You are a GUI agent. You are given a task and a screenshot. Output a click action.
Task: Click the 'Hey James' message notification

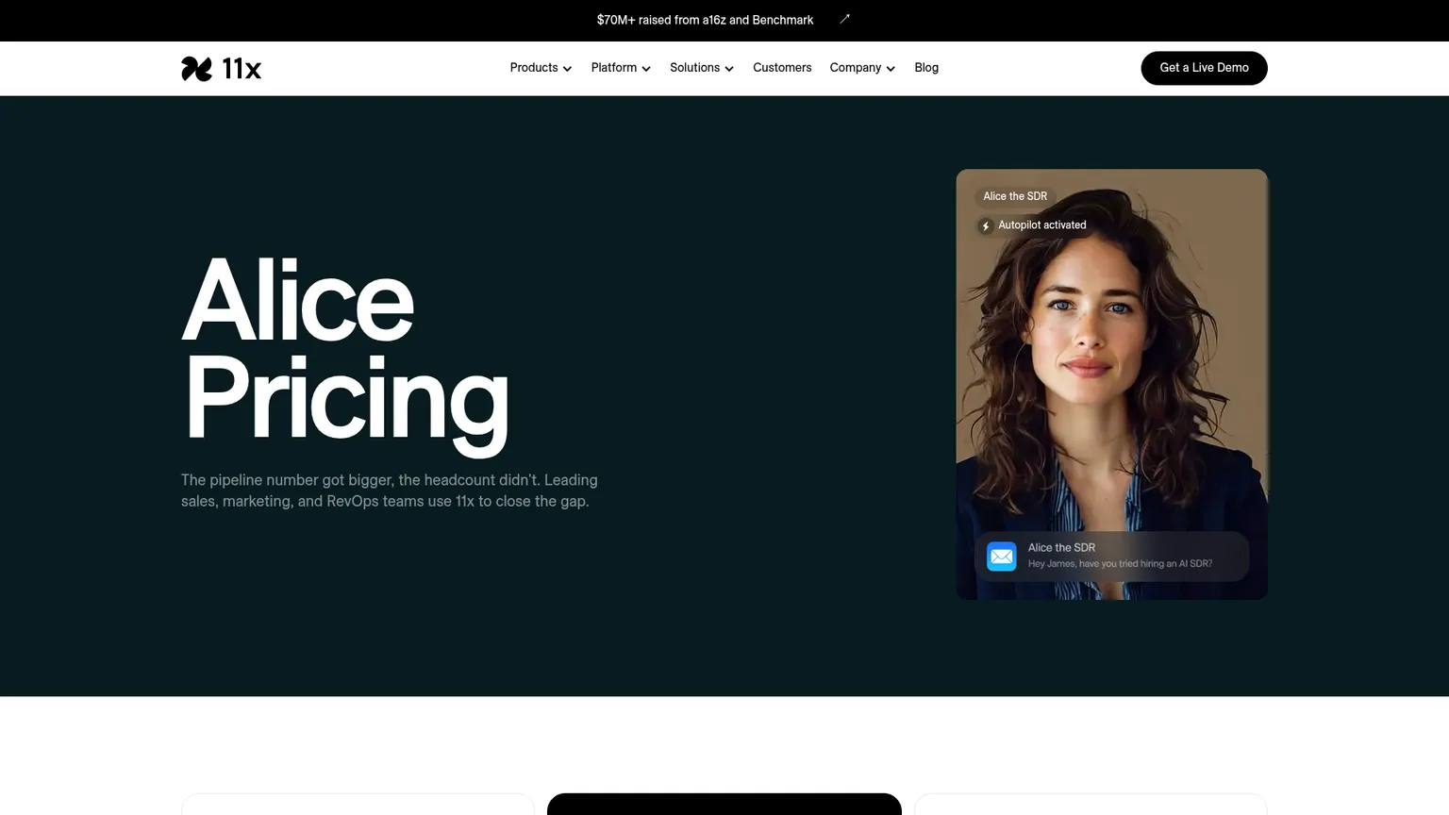1111,557
